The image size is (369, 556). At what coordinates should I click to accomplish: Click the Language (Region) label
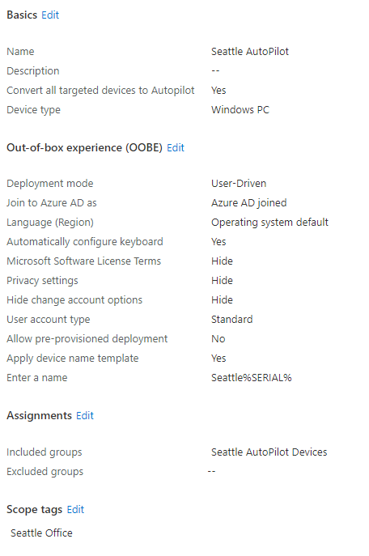50,223
